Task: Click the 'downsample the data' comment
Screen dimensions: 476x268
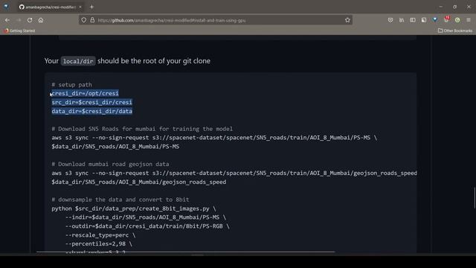Action: click(120, 200)
